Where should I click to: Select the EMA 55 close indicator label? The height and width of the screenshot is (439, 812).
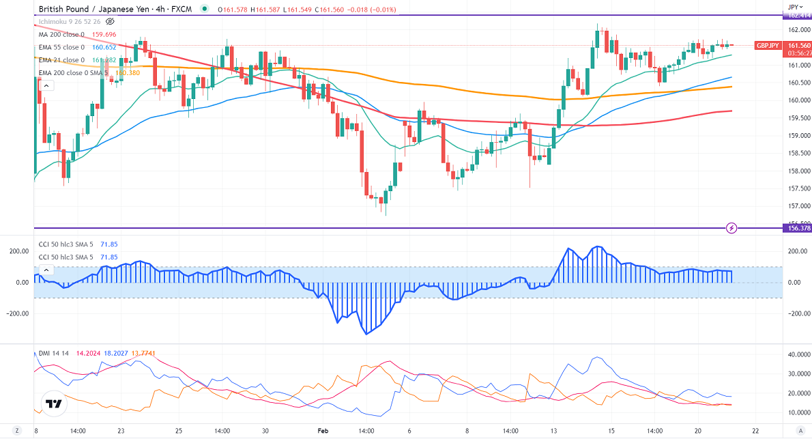(x=61, y=47)
